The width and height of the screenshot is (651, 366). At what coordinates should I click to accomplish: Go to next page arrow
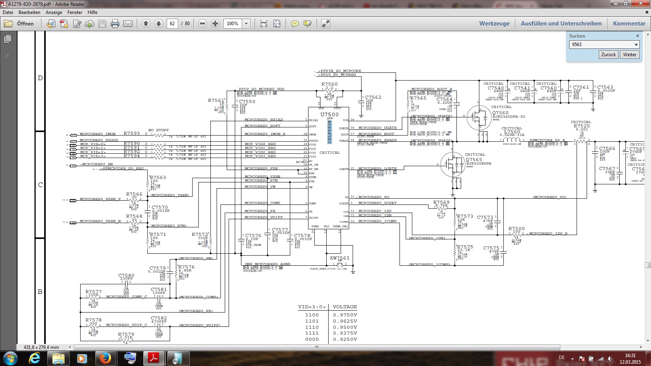click(158, 24)
